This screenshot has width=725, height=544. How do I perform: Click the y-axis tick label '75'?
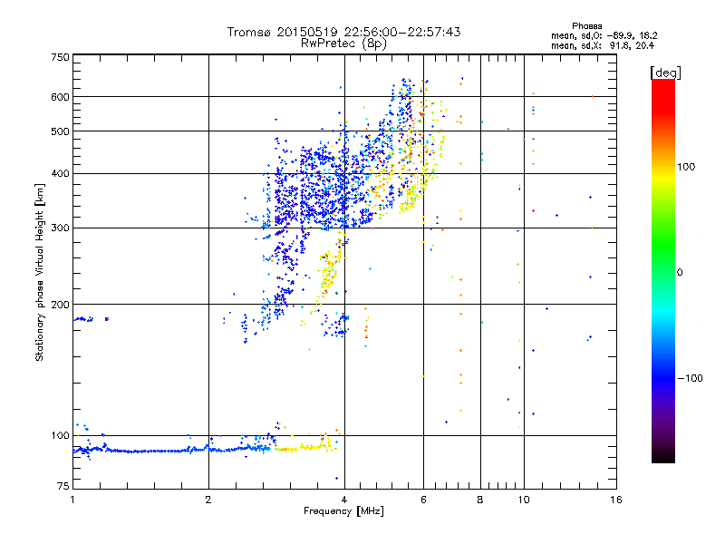(63, 486)
